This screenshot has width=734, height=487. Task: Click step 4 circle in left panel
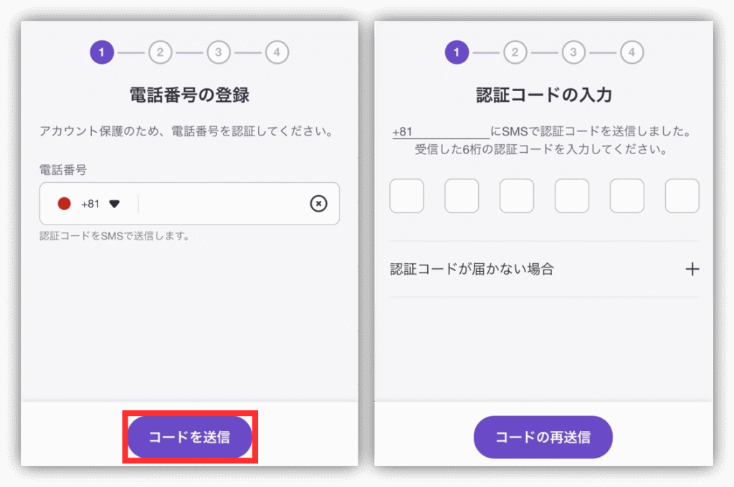coord(277,52)
